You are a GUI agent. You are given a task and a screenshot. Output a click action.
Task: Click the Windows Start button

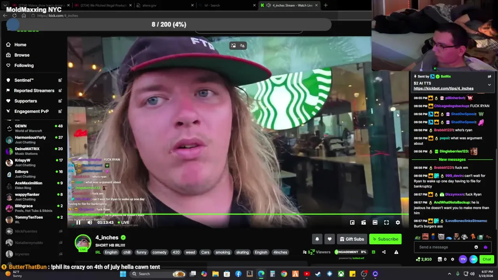click(123, 274)
